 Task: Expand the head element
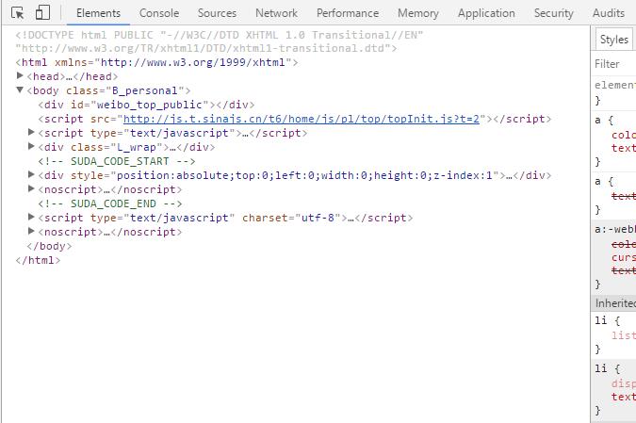(x=20, y=75)
